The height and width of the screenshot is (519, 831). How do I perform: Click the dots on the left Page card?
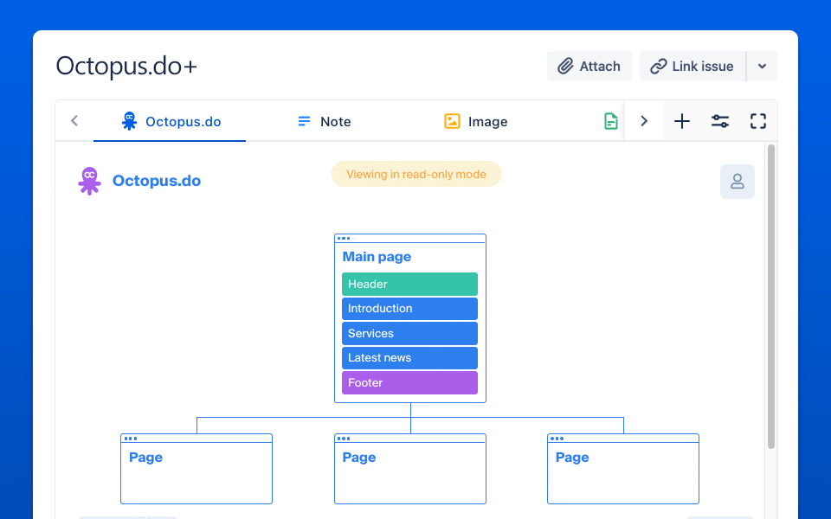pyautogui.click(x=131, y=439)
